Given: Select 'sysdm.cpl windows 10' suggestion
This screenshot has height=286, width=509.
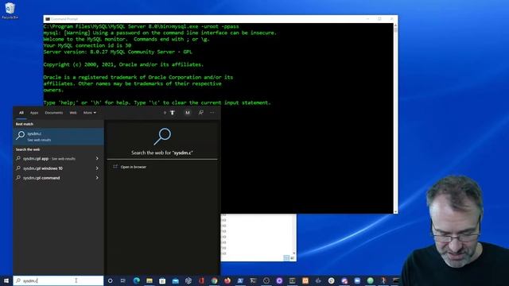Looking at the screenshot, I should pos(42,168).
